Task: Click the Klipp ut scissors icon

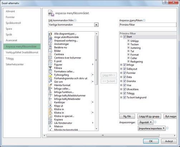Action: pos(50,106)
